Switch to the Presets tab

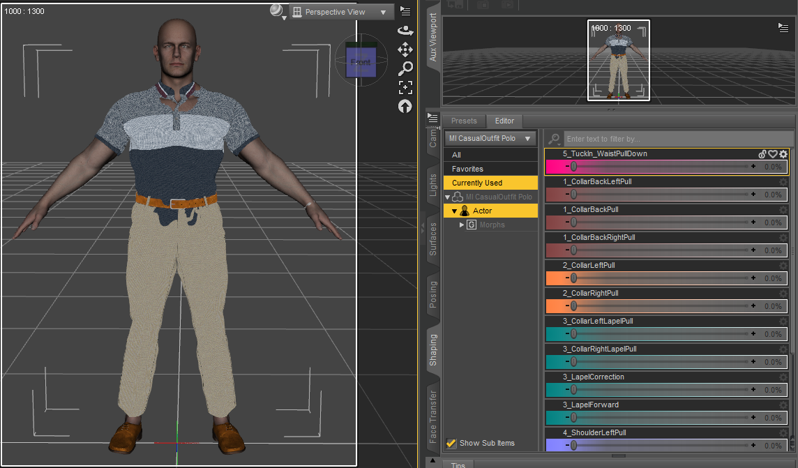(x=464, y=121)
